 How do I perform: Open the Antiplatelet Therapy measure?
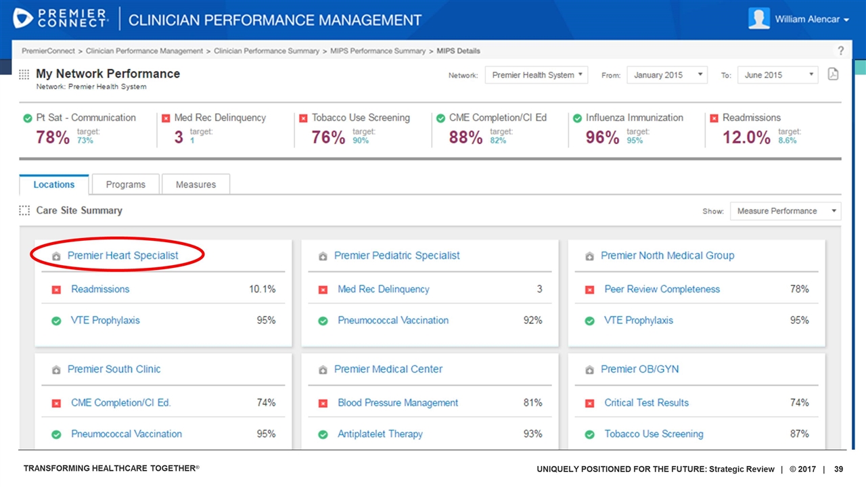click(x=380, y=434)
